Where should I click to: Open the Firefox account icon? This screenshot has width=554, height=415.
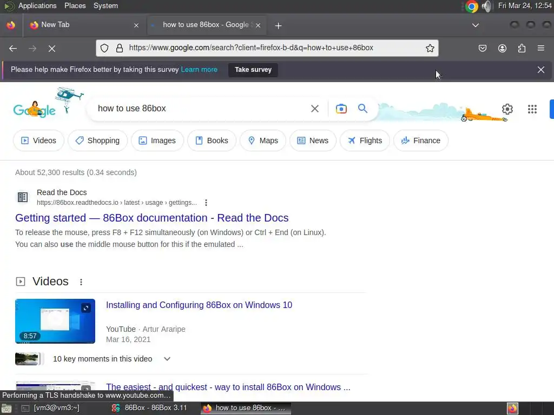(502, 48)
